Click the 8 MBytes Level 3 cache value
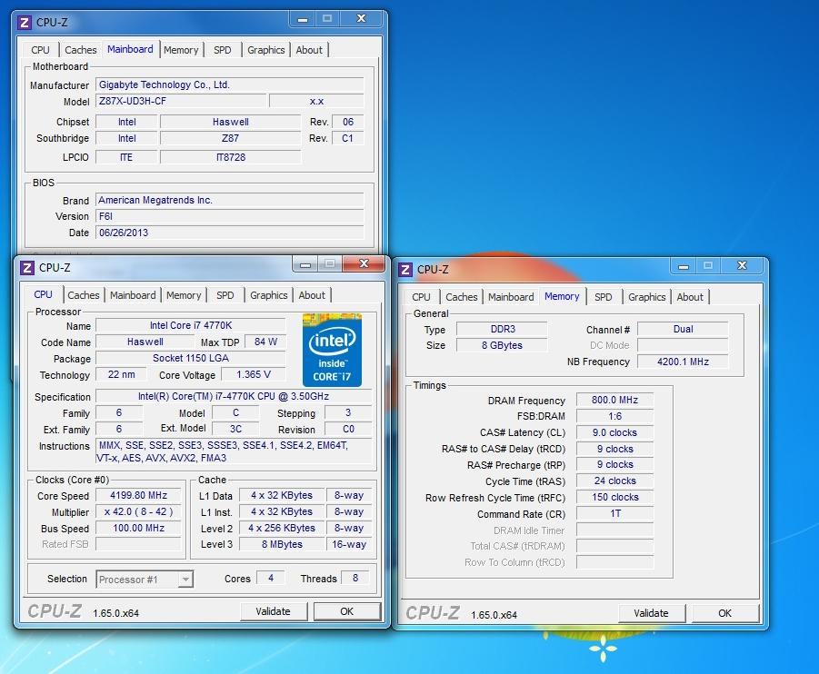This screenshot has height=674, width=819. (x=282, y=544)
